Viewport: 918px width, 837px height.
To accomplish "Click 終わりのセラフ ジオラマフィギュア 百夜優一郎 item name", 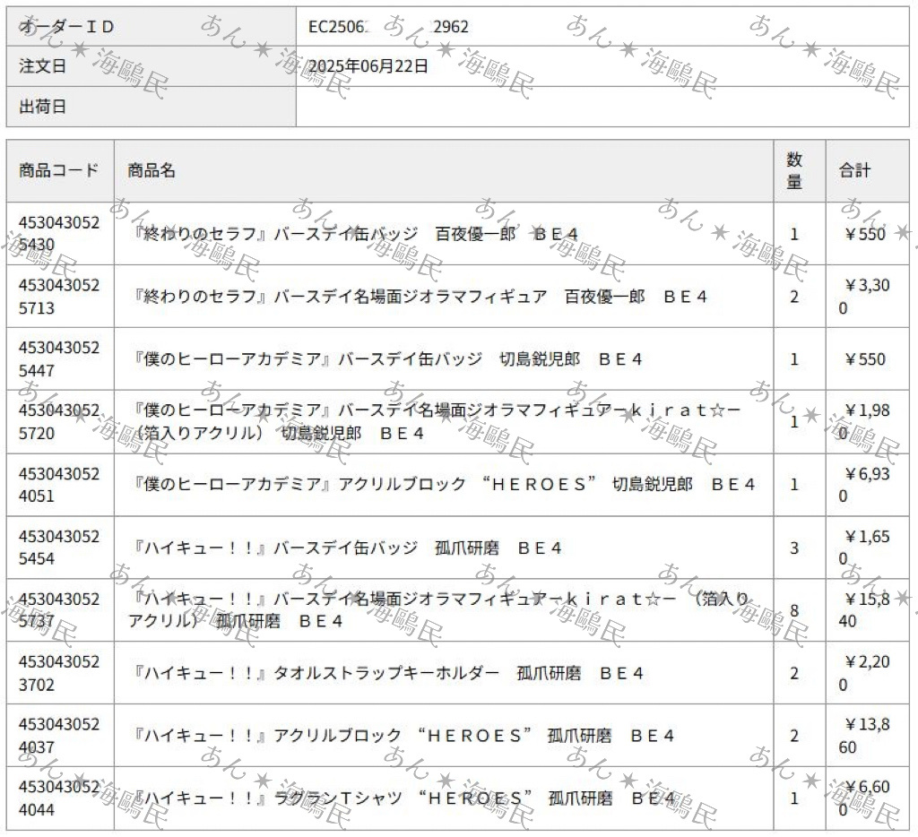I will (418, 297).
